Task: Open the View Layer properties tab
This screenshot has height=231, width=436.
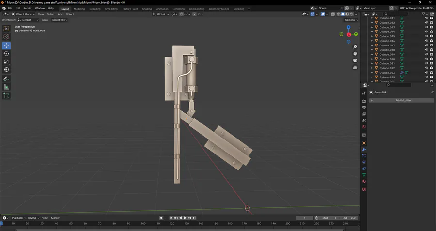Action: 364,114
